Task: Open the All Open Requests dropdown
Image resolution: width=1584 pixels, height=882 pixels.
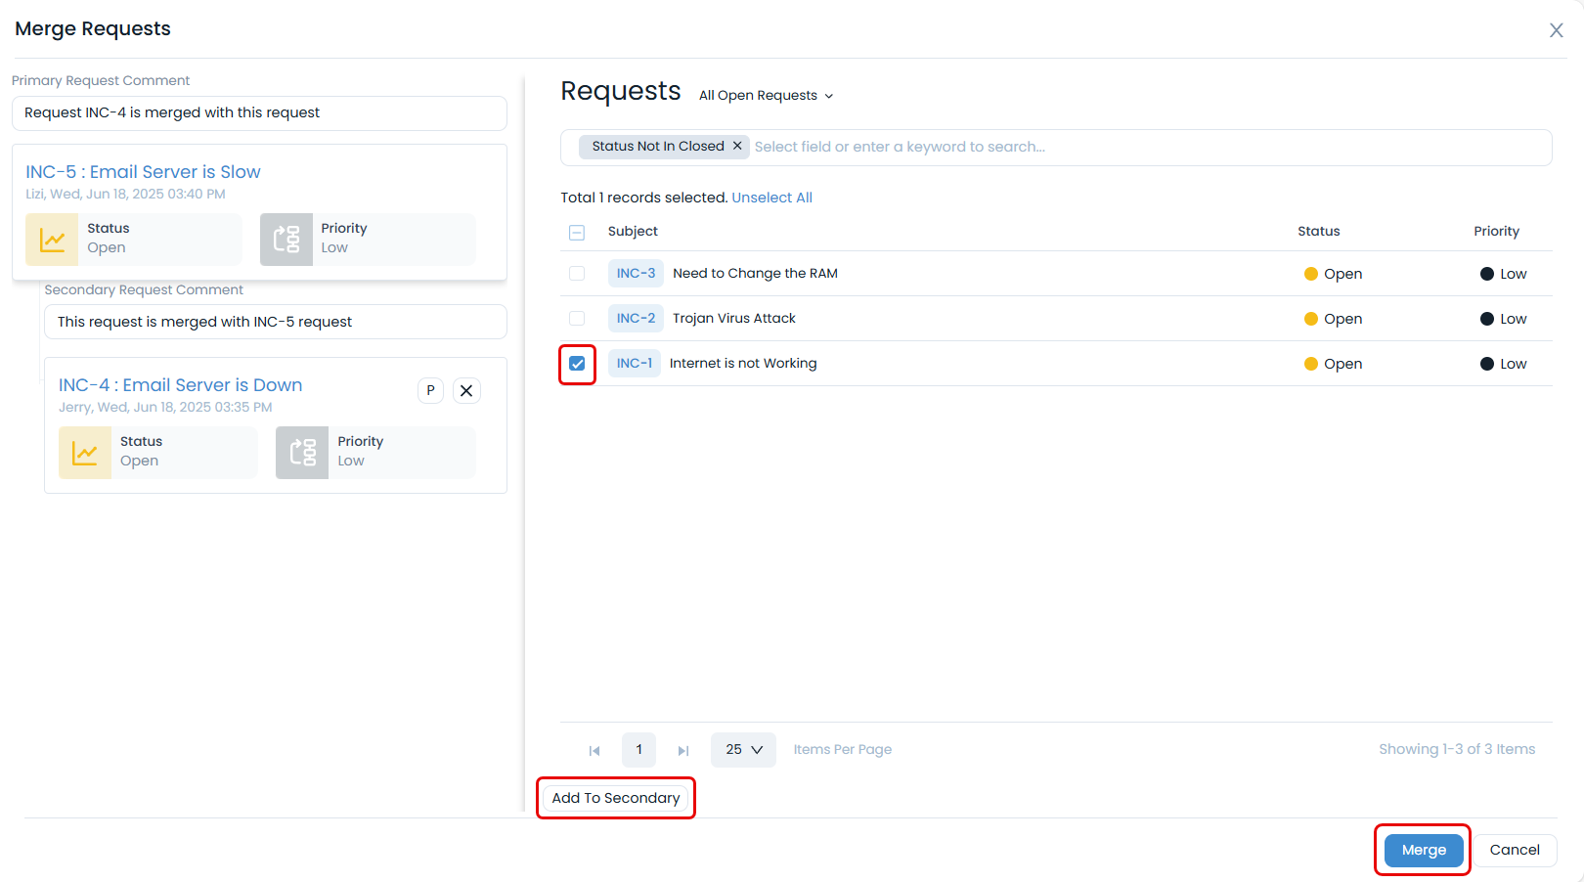Action: coord(766,95)
